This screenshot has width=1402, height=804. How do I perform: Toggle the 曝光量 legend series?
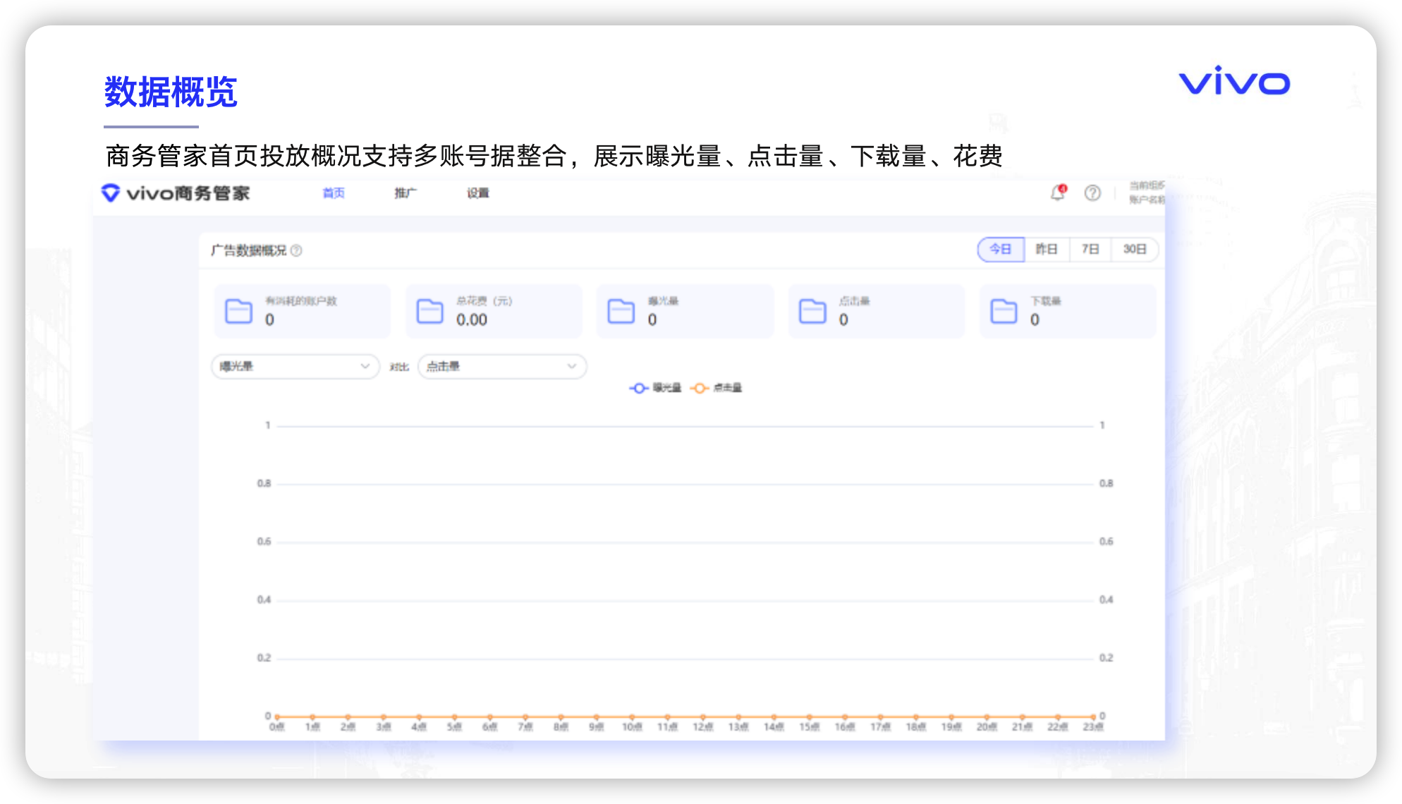[x=655, y=388]
